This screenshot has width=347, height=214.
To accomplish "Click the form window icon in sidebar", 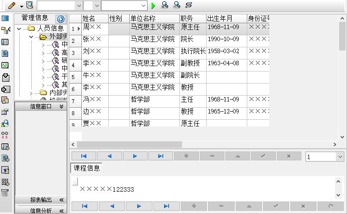I will point(5,42).
